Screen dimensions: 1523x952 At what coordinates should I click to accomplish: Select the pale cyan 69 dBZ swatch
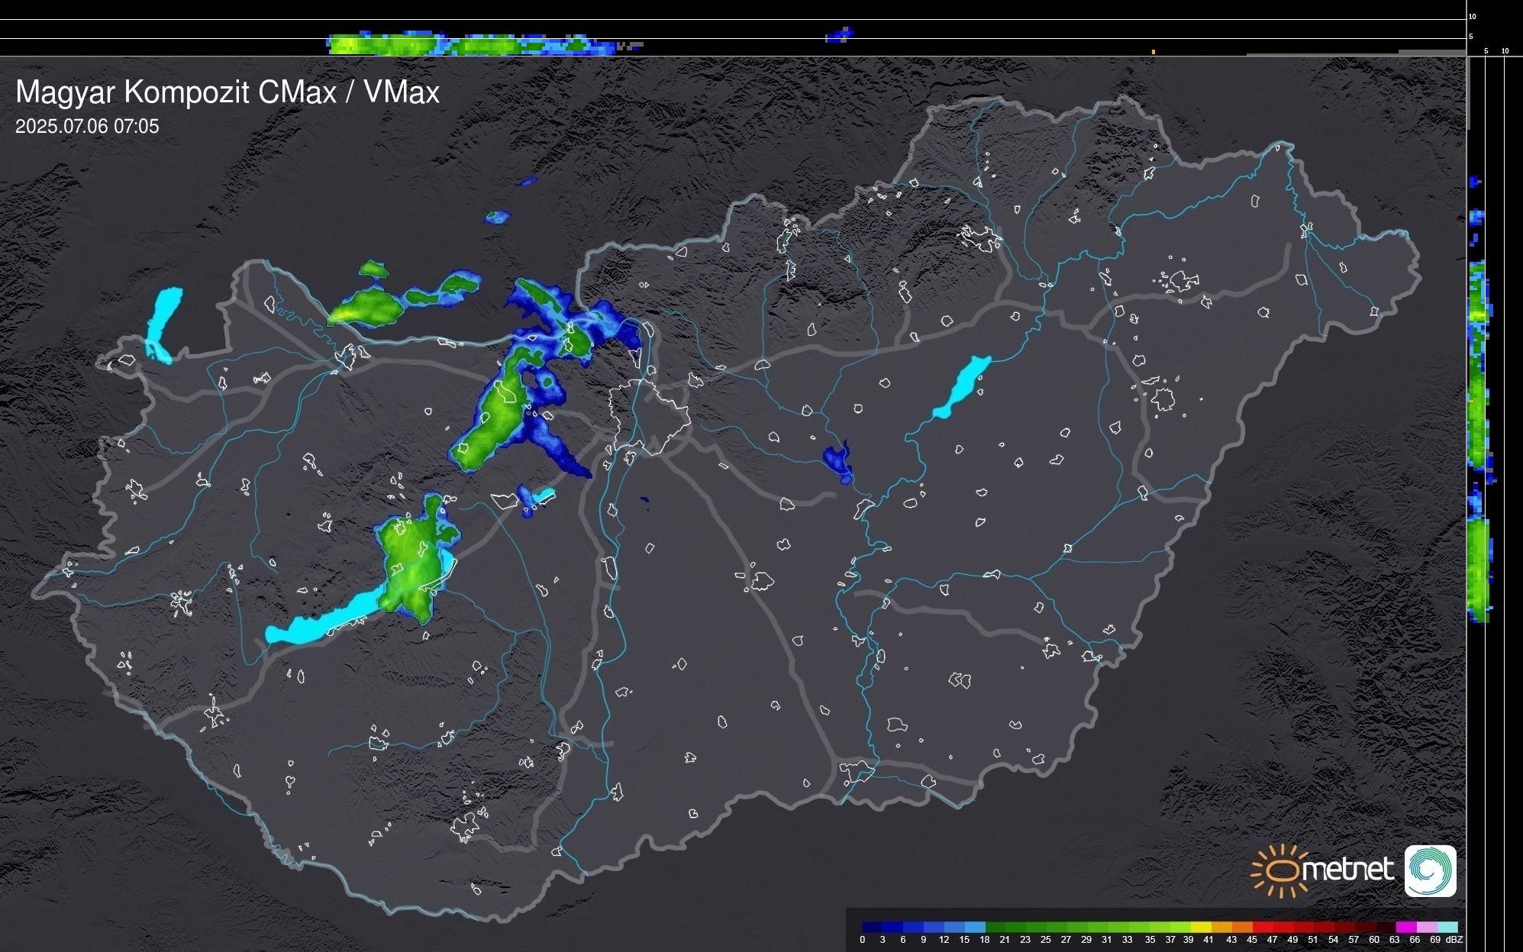1446,927
